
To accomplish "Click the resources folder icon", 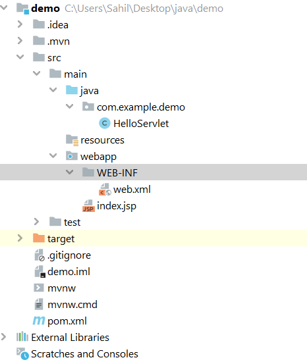I will 72,140.
